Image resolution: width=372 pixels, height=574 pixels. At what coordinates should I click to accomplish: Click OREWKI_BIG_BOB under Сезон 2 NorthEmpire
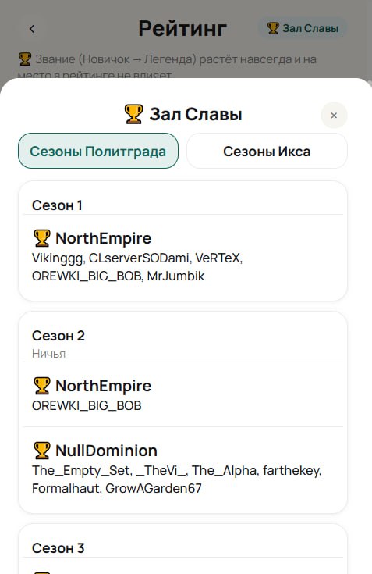click(87, 405)
